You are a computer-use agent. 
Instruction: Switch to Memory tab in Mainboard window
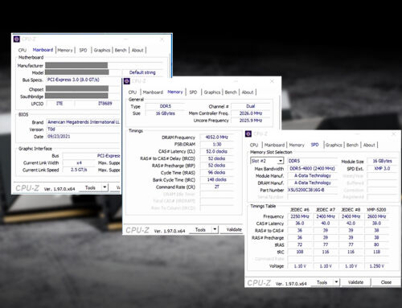tap(65, 50)
